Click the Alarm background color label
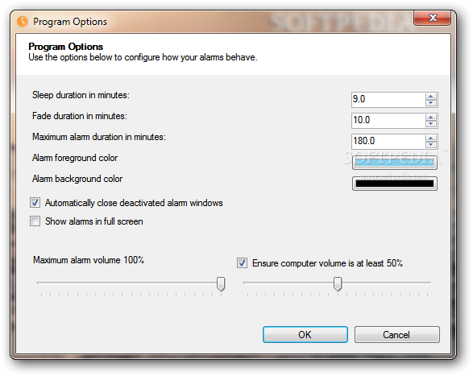The height and width of the screenshot is (376, 473). (77, 179)
